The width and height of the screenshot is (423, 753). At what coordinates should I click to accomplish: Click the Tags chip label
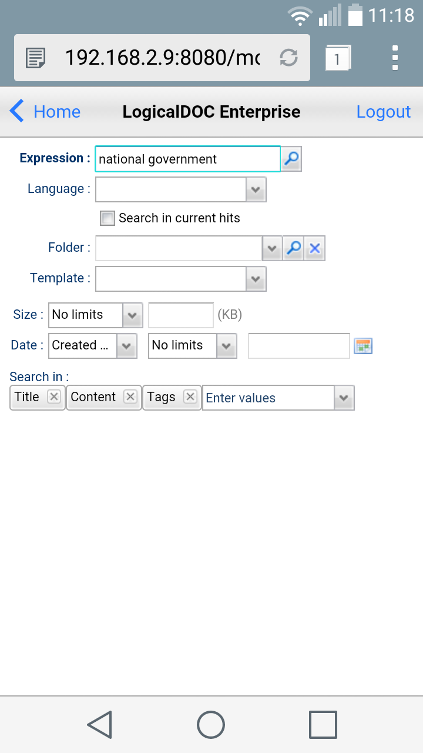pos(162,397)
